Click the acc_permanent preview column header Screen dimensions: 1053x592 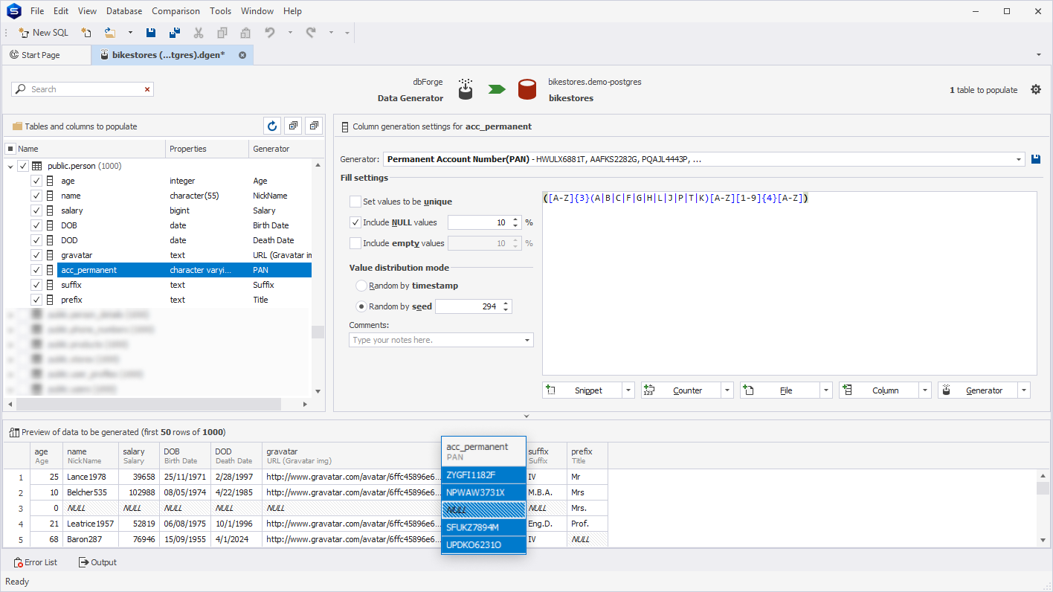[x=483, y=451]
